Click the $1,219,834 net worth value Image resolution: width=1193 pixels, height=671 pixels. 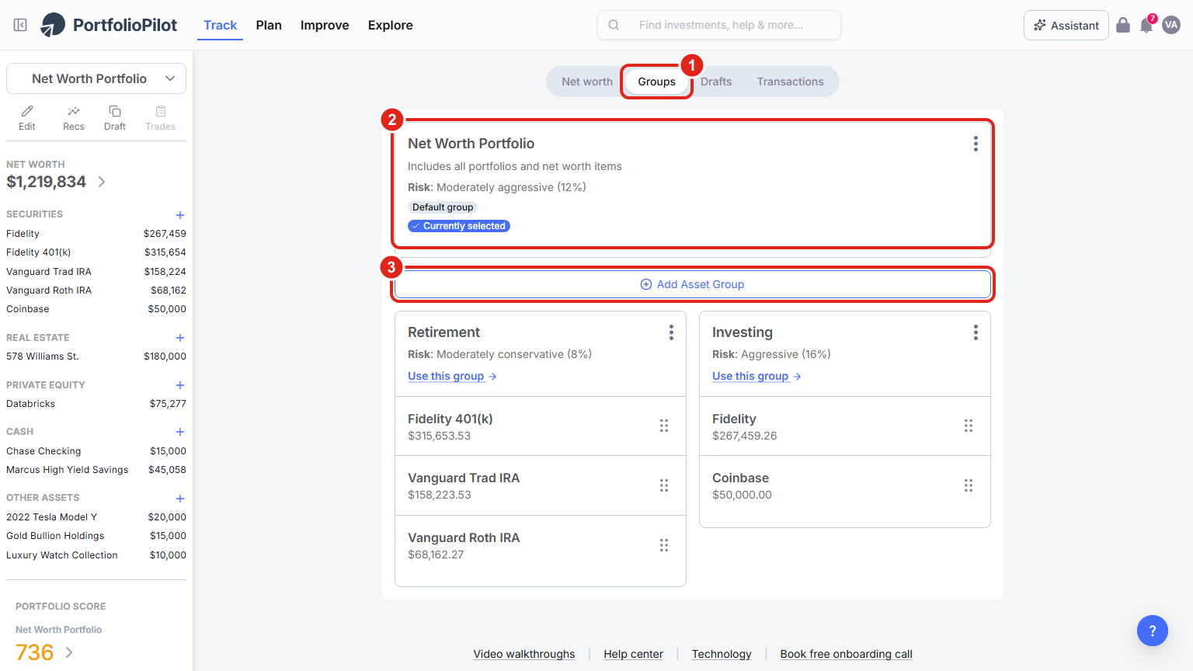pos(46,182)
